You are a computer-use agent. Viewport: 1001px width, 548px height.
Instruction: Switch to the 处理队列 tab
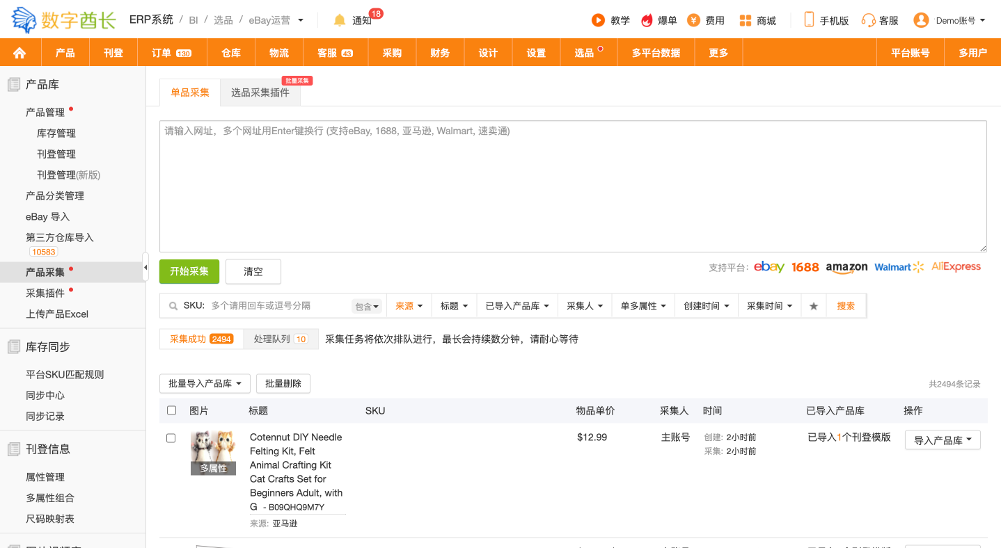pos(281,339)
